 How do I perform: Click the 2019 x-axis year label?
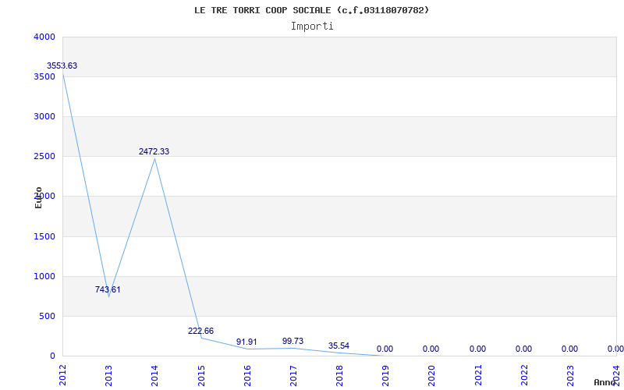coord(386,376)
